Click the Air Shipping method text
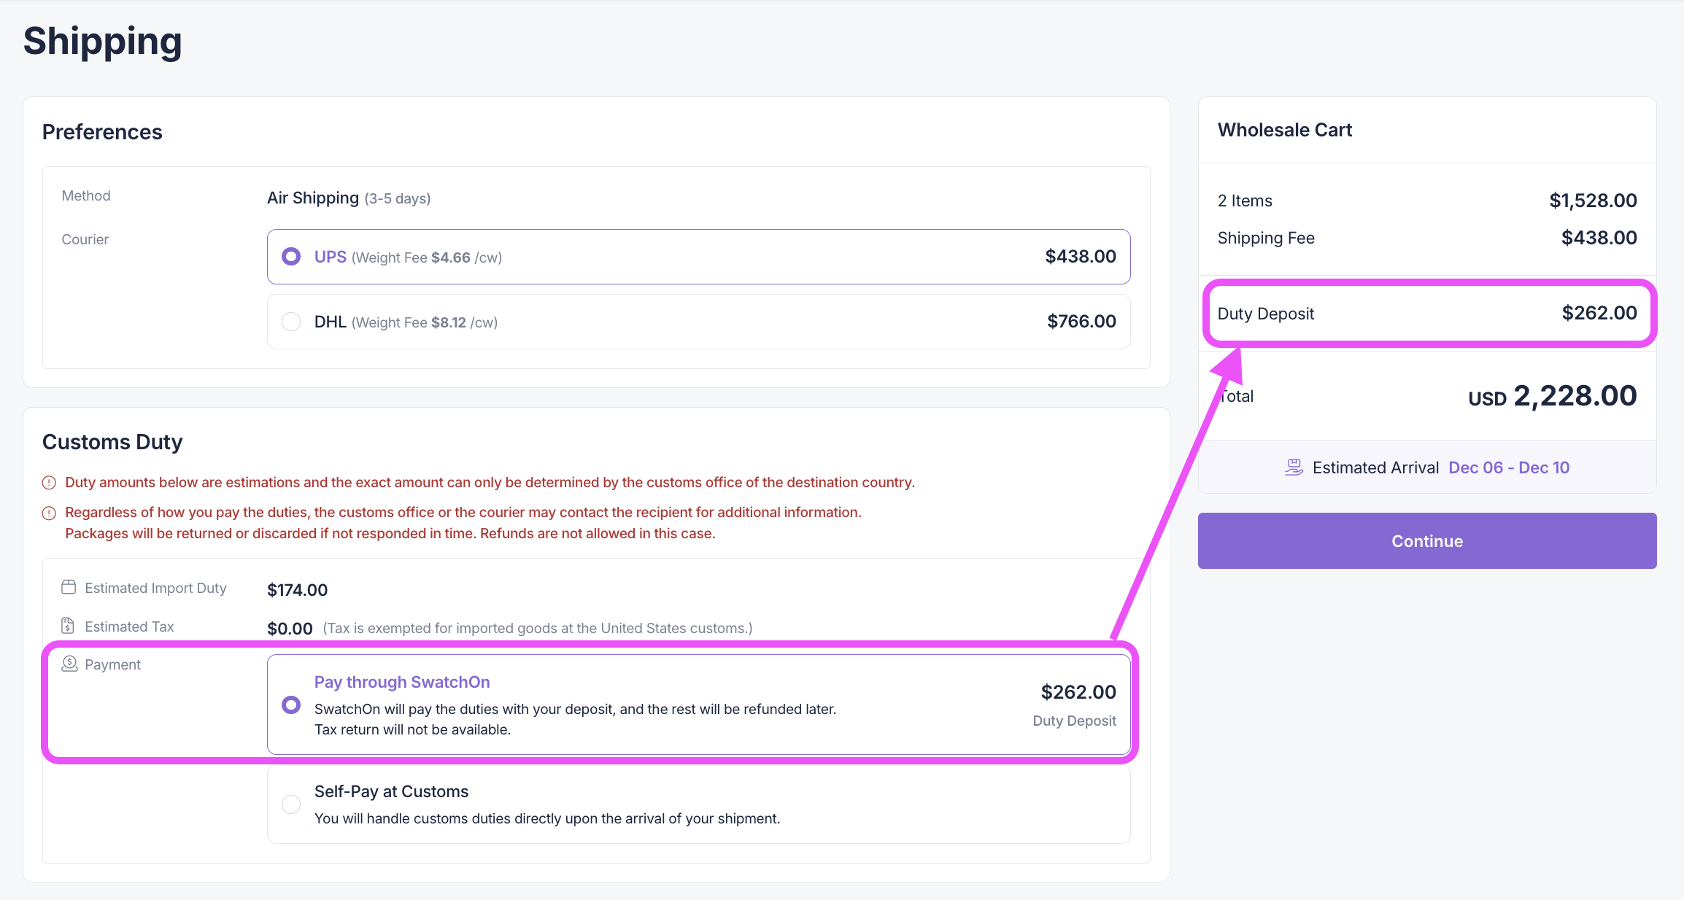This screenshot has height=900, width=1684. (313, 198)
